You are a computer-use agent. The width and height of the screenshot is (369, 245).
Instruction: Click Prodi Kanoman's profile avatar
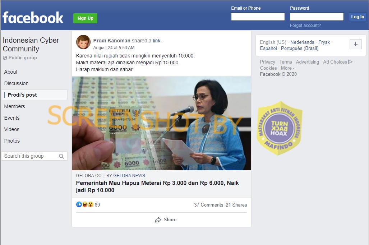(x=83, y=42)
